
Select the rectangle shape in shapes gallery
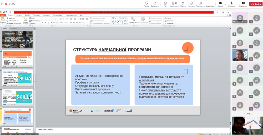coord(120,18)
